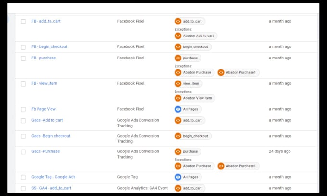Click the view_item trigger icon
This screenshot has width=327, height=196.
pyautogui.click(x=178, y=83)
